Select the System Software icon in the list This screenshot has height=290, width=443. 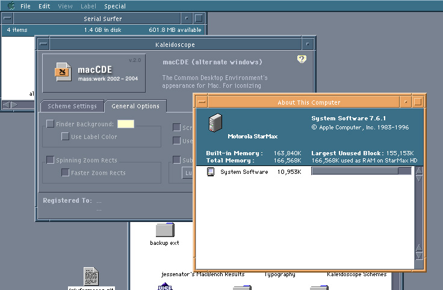[211, 172]
